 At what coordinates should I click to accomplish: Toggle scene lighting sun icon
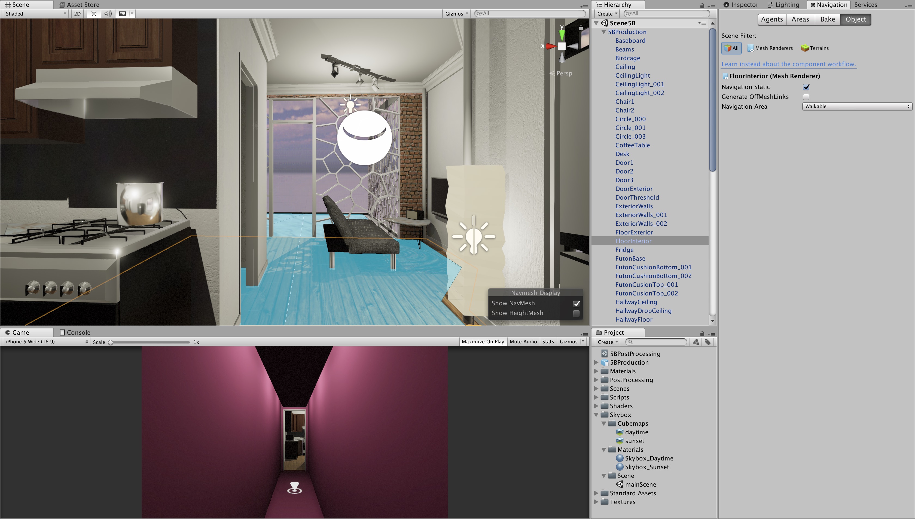point(94,14)
